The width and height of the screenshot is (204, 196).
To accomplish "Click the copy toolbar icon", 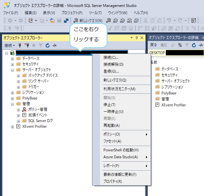I will click(x=153, y=20).
